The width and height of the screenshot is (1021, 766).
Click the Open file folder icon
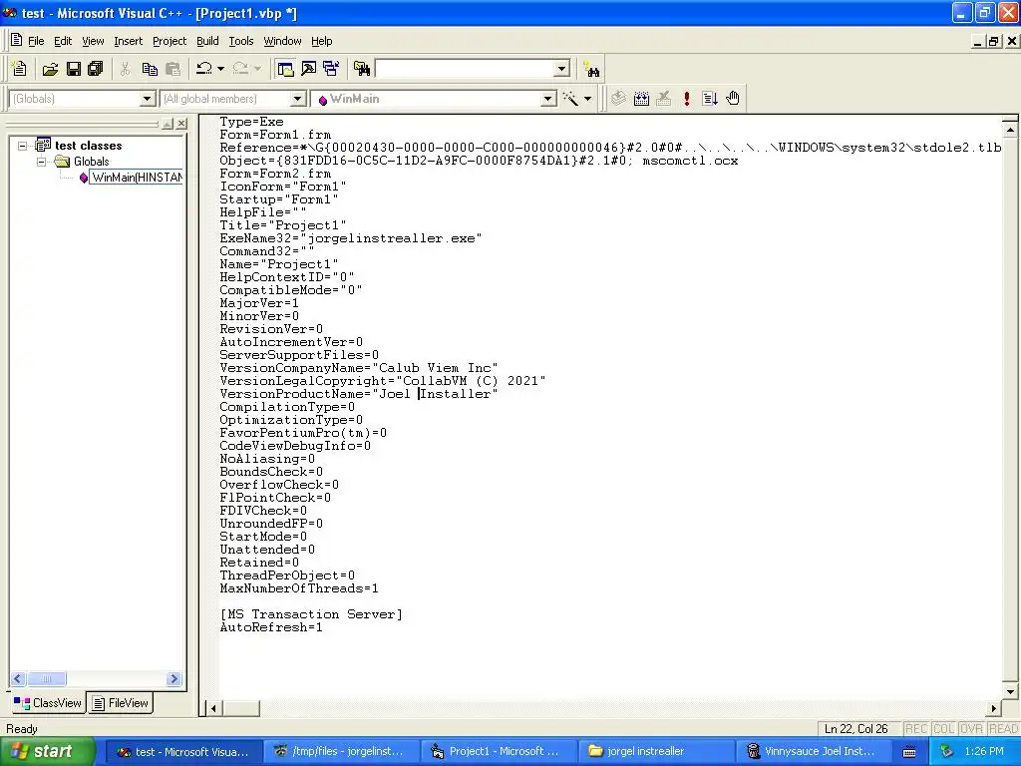coord(50,69)
